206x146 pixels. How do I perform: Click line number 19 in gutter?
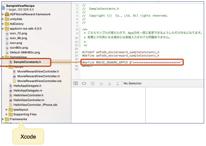pyautogui.click(x=76, y=69)
